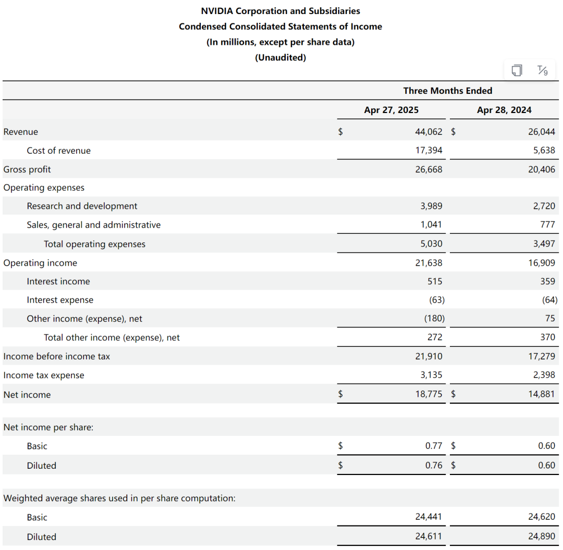The width and height of the screenshot is (563, 550).
Task: Select the total other income value 272
Action: click(435, 337)
